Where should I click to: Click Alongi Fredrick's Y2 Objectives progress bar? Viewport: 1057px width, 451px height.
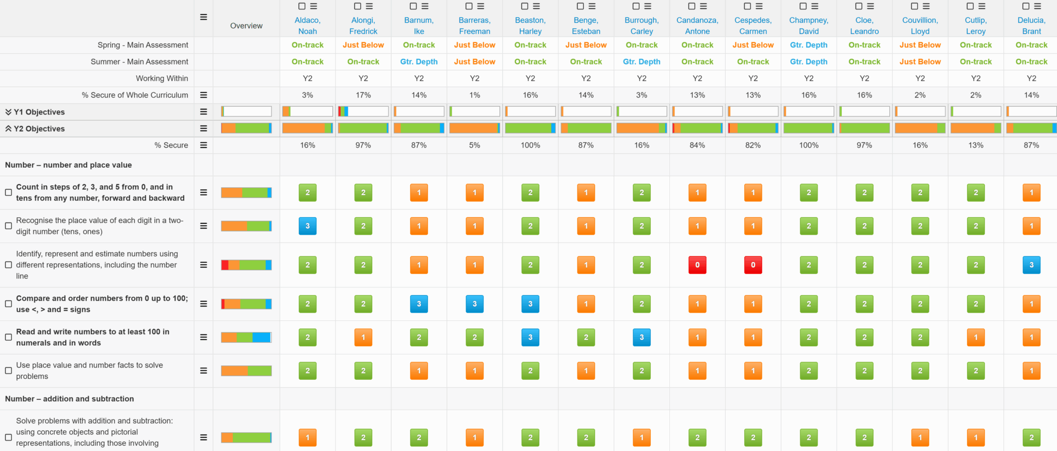click(x=363, y=128)
